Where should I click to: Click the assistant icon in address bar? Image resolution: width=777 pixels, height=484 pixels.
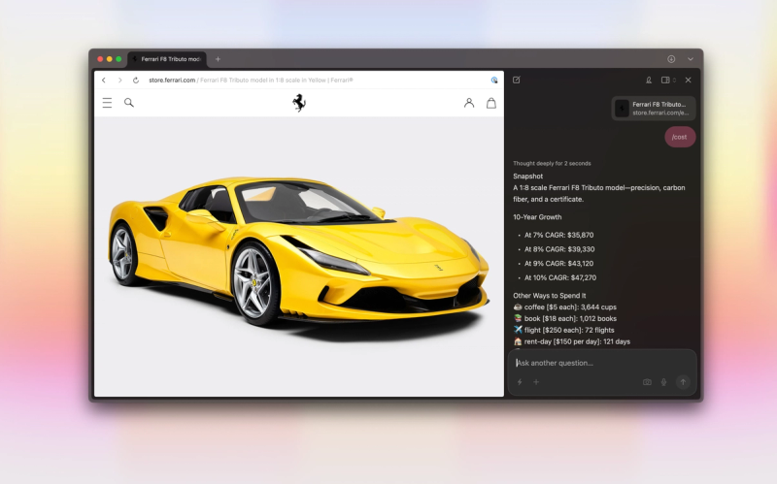click(494, 81)
